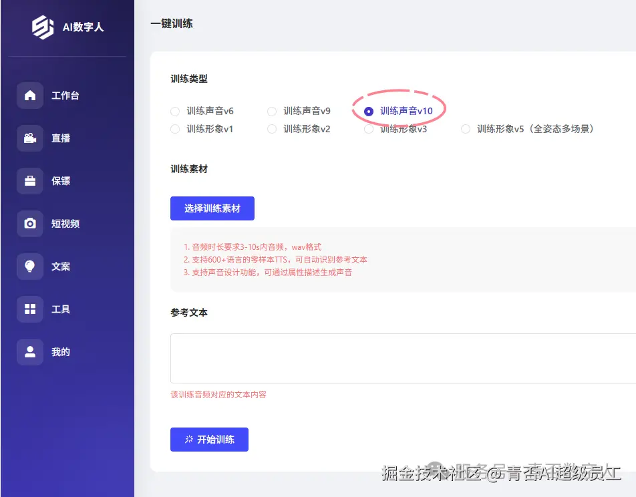Open the 我的 user icon
Image resolution: width=636 pixels, height=497 pixels.
(30, 352)
